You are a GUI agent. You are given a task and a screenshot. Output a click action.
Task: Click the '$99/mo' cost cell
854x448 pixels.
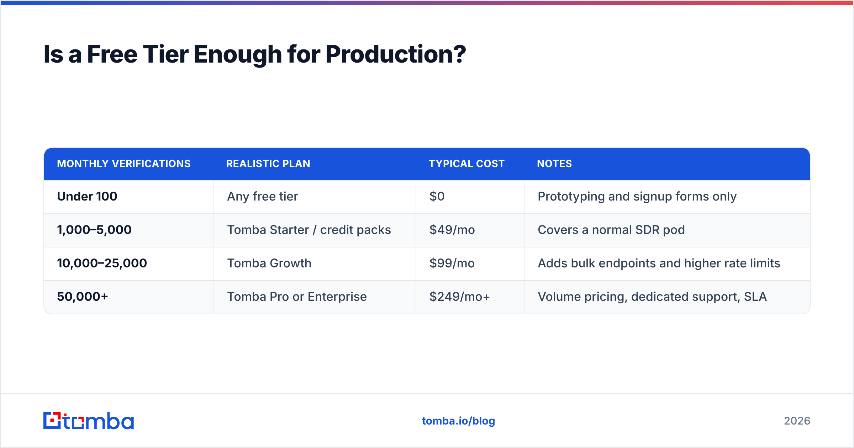[x=470, y=263]
